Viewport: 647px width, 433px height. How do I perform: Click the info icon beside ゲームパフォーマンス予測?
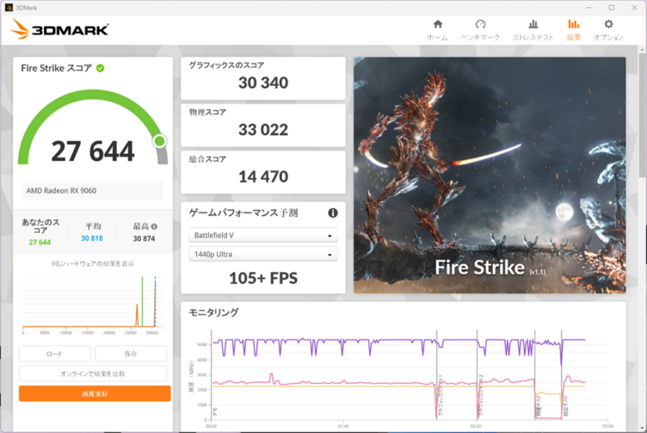coord(332,213)
